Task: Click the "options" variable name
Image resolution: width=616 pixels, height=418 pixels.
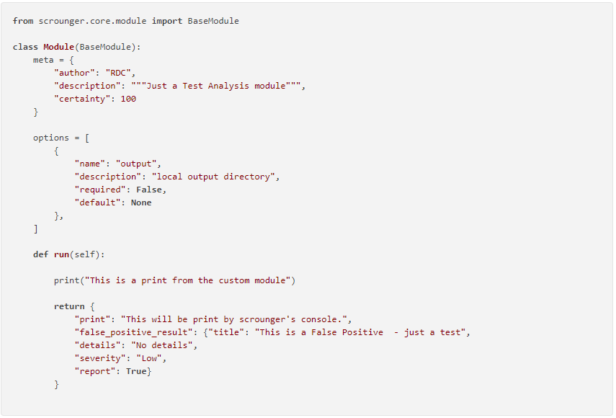Action: pyautogui.click(x=51, y=138)
